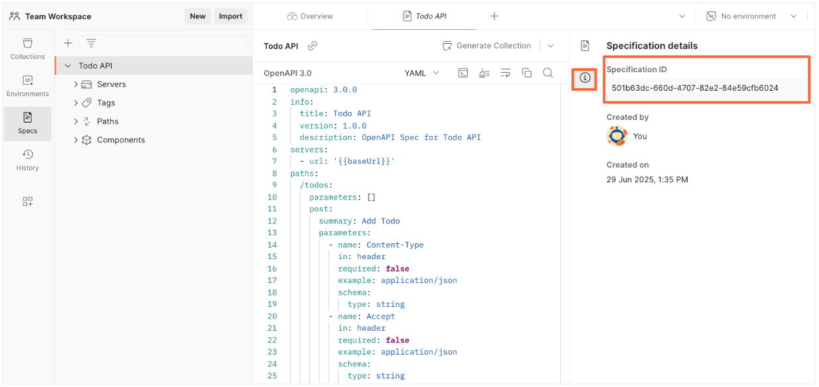Viewport: 819px width, 387px height.
Task: Click the New button
Action: [x=198, y=16]
